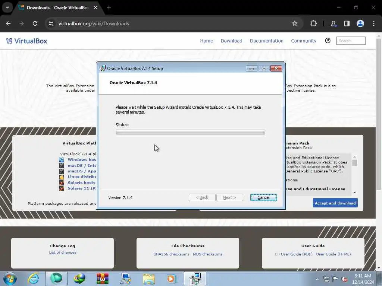382x286 pixels.
Task: Open the file explorer folder taskbar icon
Action: [149, 279]
